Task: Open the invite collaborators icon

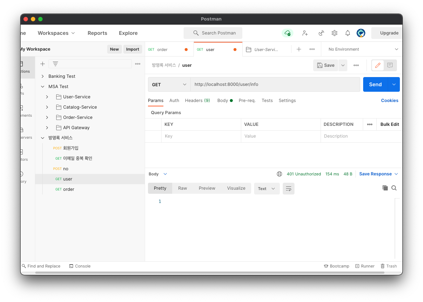Action: click(305, 33)
